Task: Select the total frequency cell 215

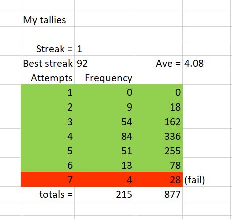Action: 104,194
